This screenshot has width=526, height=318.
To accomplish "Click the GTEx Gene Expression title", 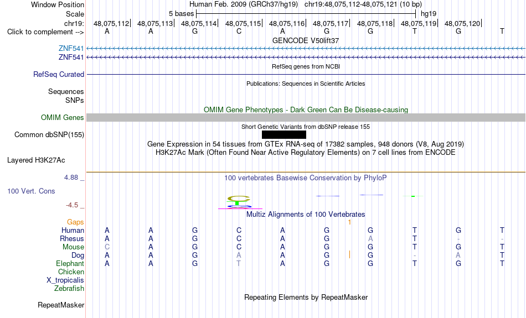I will pyautogui.click(x=306, y=144).
